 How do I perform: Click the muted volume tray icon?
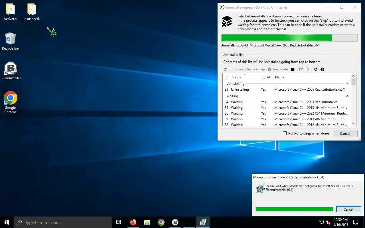coord(328,222)
